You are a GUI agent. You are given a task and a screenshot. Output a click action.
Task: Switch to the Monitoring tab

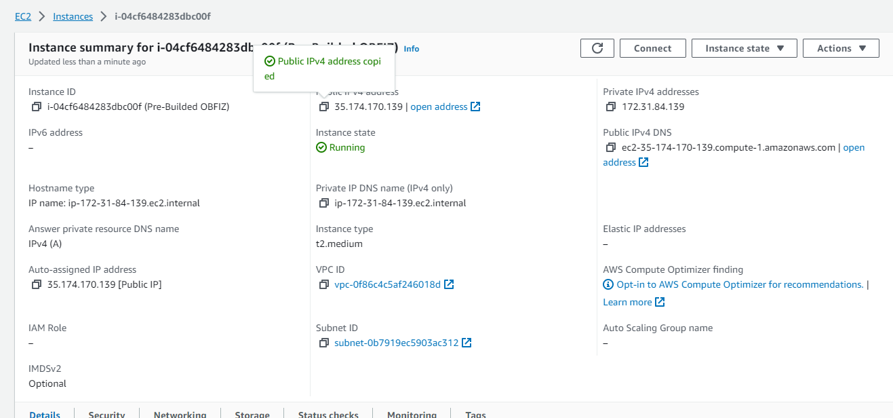coord(412,414)
